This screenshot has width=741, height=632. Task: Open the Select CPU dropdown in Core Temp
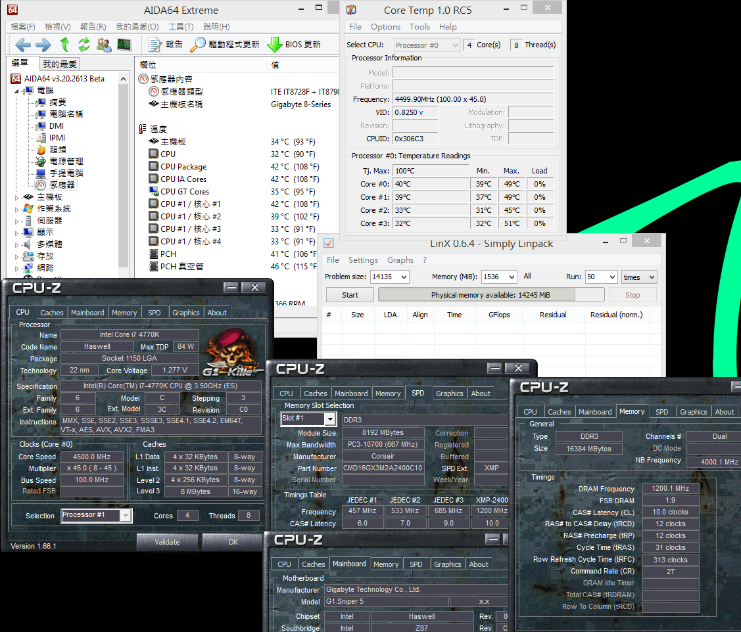(454, 45)
